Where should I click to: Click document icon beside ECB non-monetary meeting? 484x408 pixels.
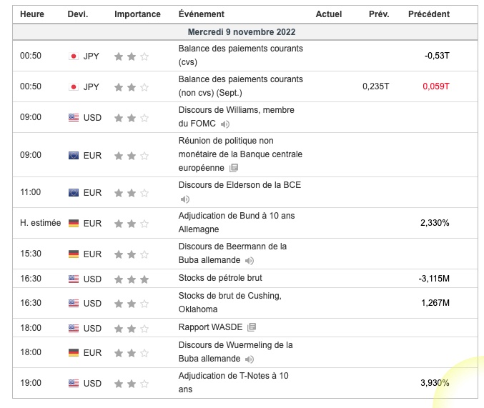(233, 168)
